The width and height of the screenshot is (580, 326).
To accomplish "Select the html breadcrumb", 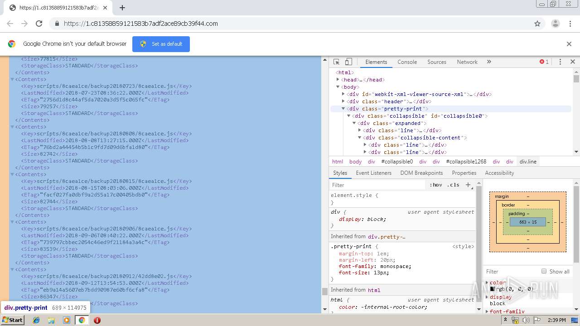I will 338,162.
